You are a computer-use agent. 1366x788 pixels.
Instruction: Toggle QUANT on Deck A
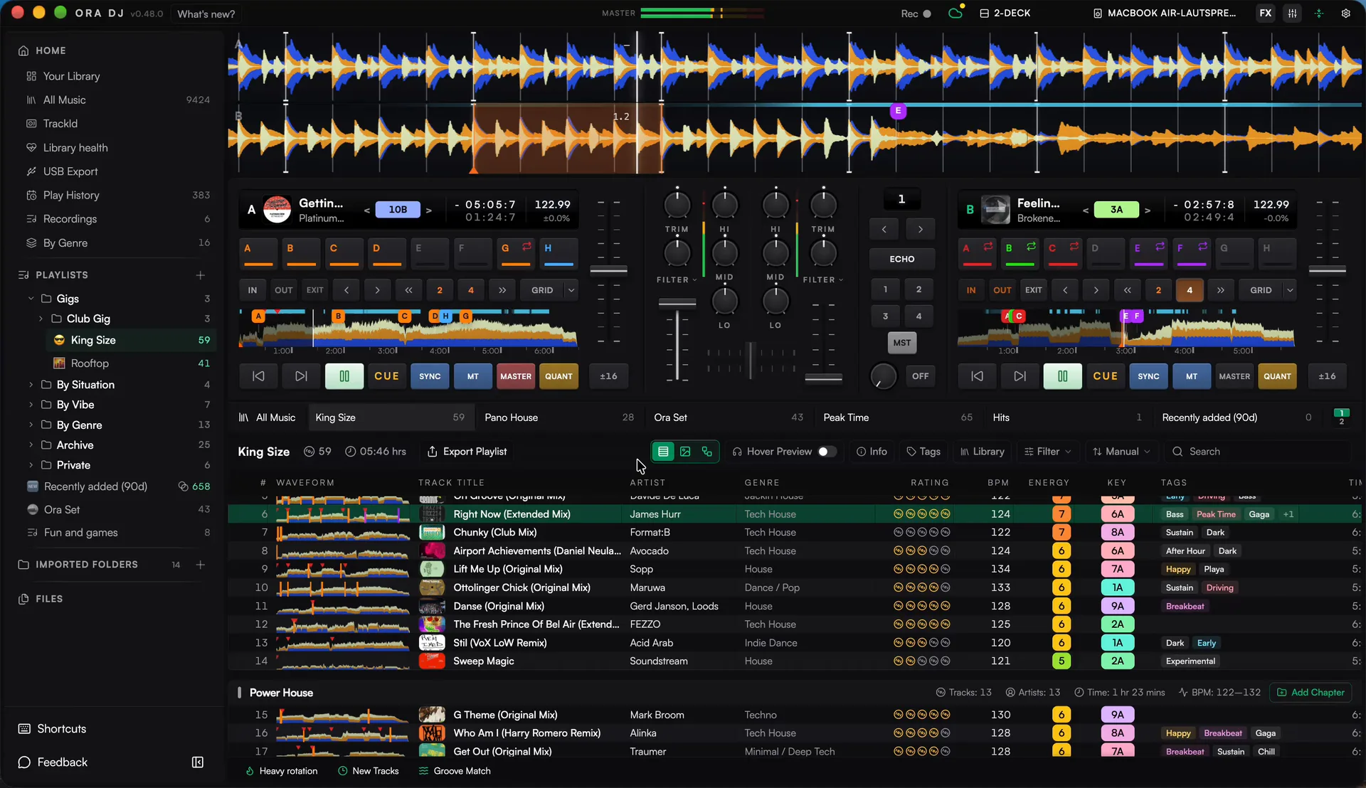pyautogui.click(x=558, y=376)
